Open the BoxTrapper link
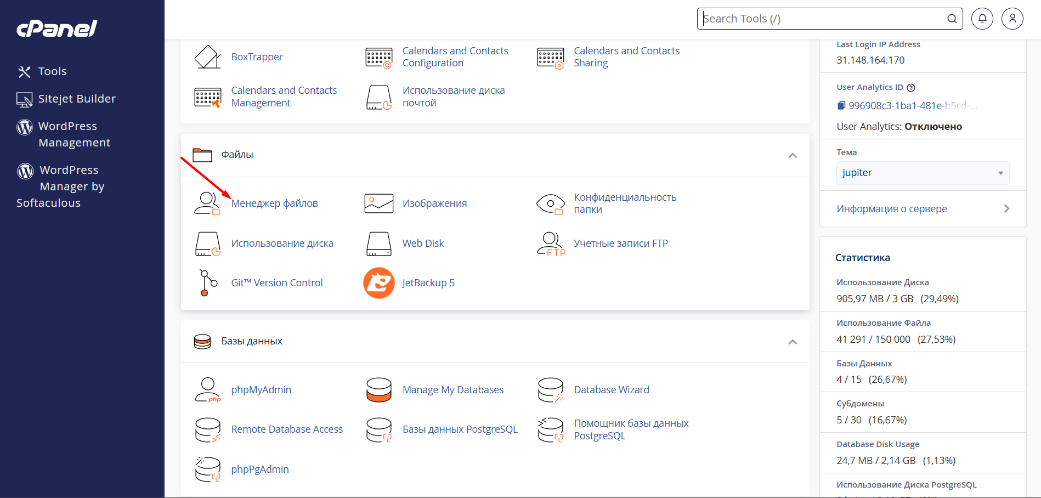The width and height of the screenshot is (1041, 498). [257, 57]
